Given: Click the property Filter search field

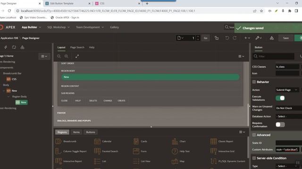Looking at the screenshot, I should click(x=273, y=56).
